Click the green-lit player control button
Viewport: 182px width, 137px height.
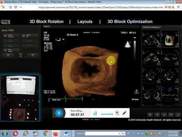click(x=171, y=115)
